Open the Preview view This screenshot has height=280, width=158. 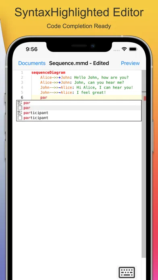pos(130,63)
